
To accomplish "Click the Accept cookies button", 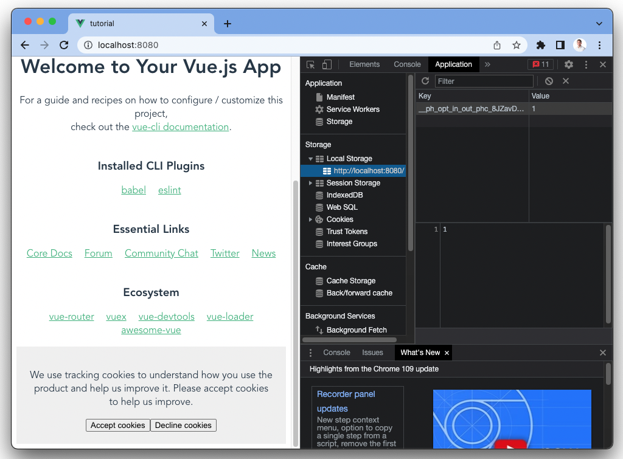I will point(118,426).
